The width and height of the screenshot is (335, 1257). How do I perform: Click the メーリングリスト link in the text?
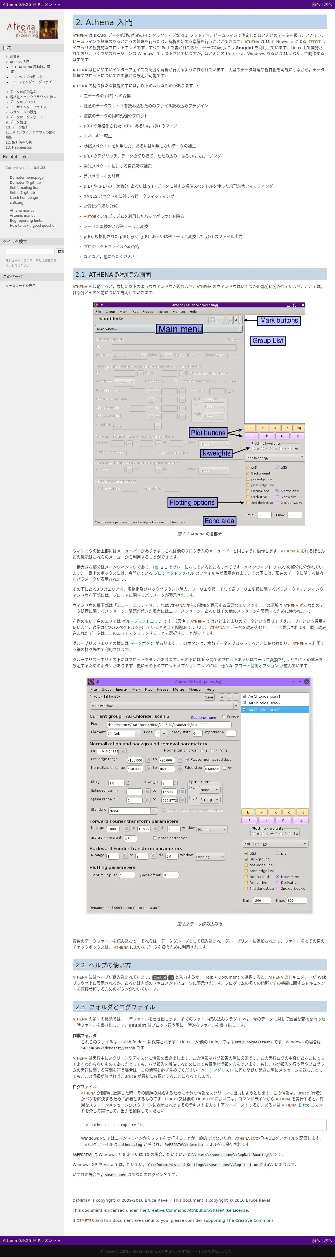217,1070
